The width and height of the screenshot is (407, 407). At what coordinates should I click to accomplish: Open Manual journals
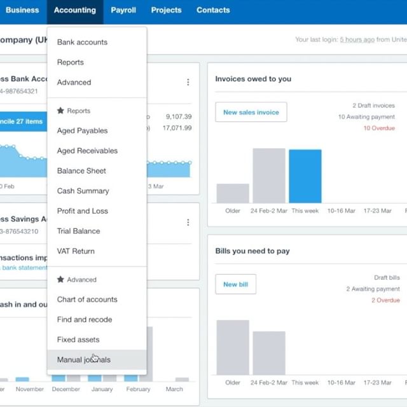pos(97,359)
